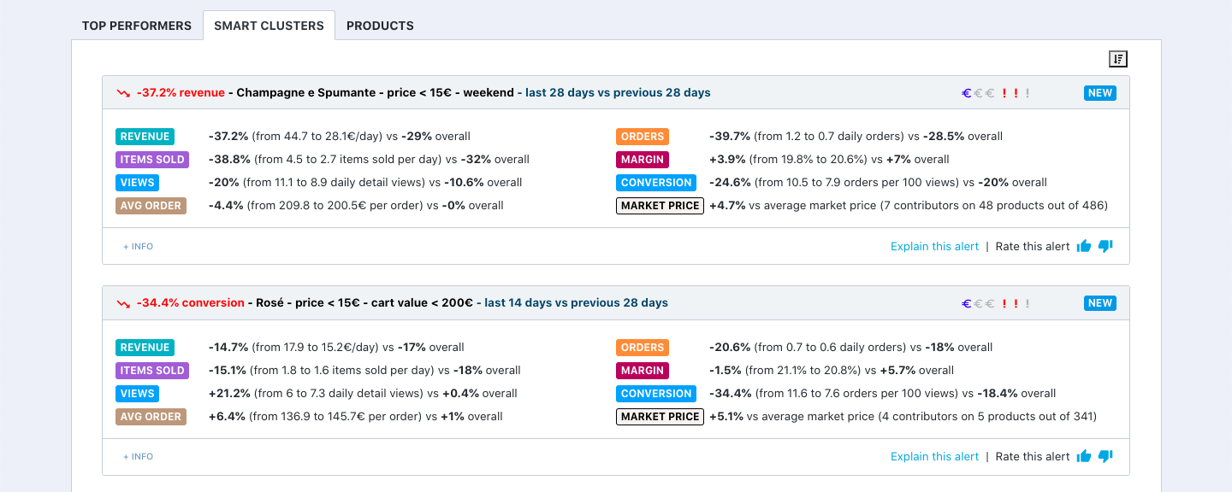Expand + INFO on the Champagne alert
The image size is (1232, 492).
click(x=138, y=246)
